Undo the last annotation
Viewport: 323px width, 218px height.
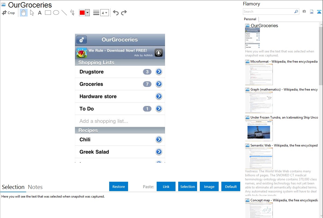116,13
